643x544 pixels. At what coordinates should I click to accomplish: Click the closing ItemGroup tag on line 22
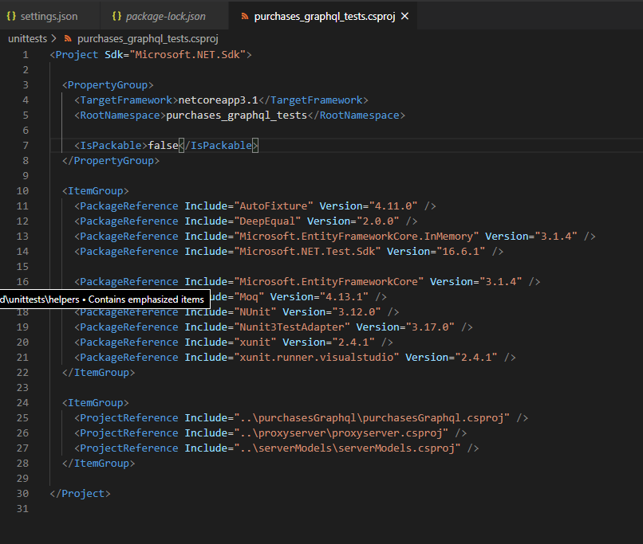[x=98, y=373]
